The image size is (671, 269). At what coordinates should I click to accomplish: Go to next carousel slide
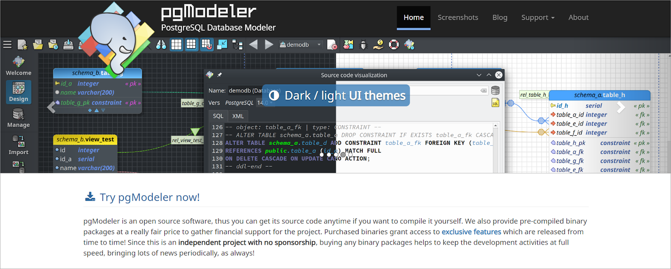(621, 108)
